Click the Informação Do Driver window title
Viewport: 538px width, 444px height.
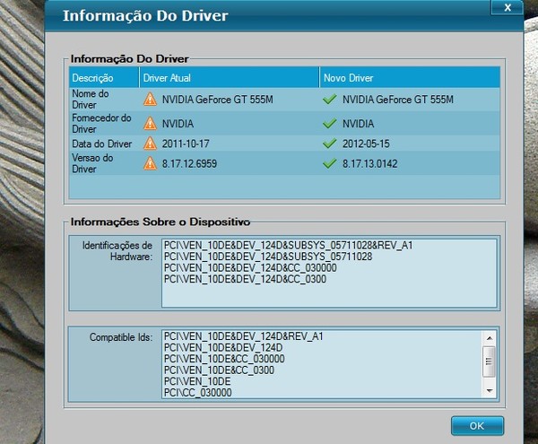pyautogui.click(x=145, y=16)
